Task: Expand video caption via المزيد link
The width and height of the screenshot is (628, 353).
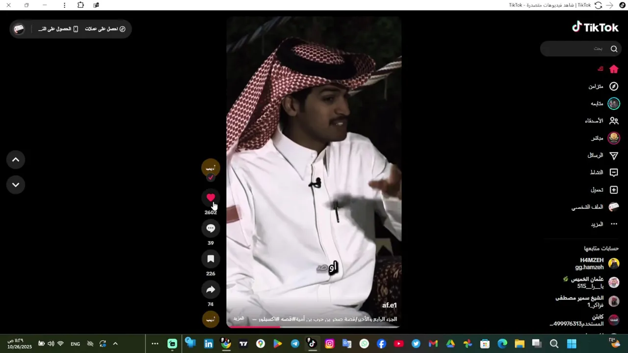Action: (x=238, y=319)
